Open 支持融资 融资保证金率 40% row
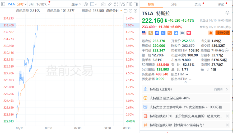Viewport: 233px width, 133px height. click(186, 98)
